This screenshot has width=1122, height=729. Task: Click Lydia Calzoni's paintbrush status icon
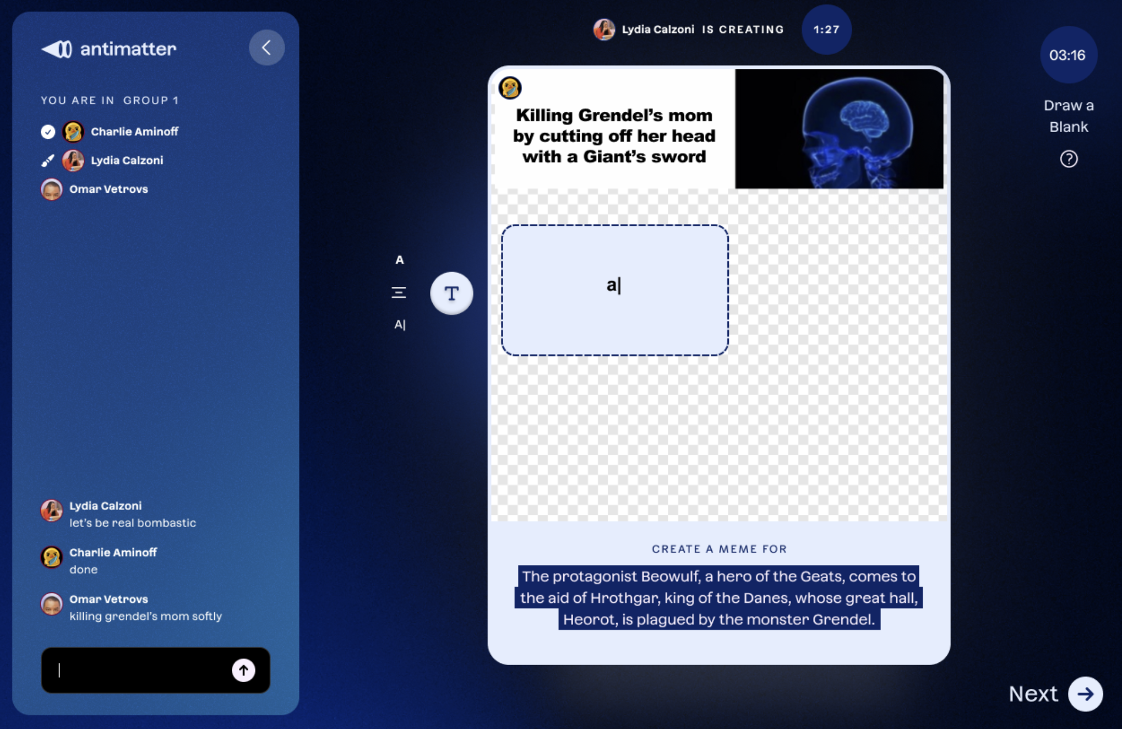[48, 160]
